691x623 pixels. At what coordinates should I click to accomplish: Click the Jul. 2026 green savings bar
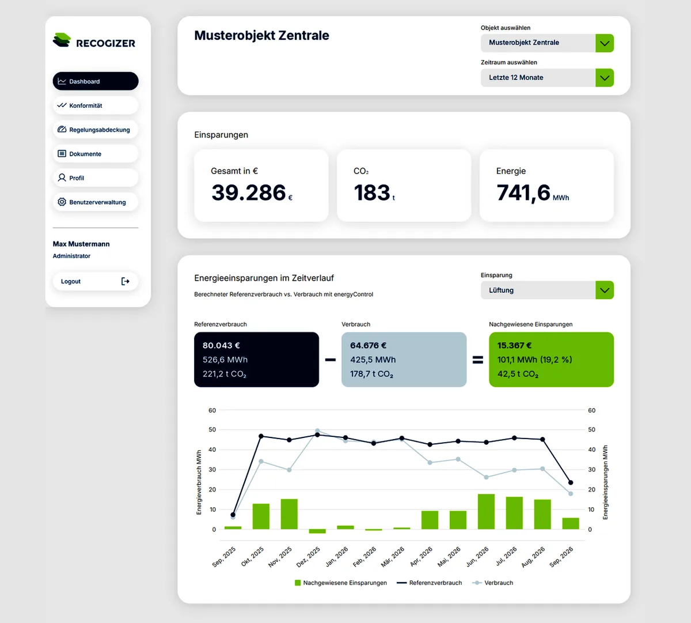tap(514, 513)
